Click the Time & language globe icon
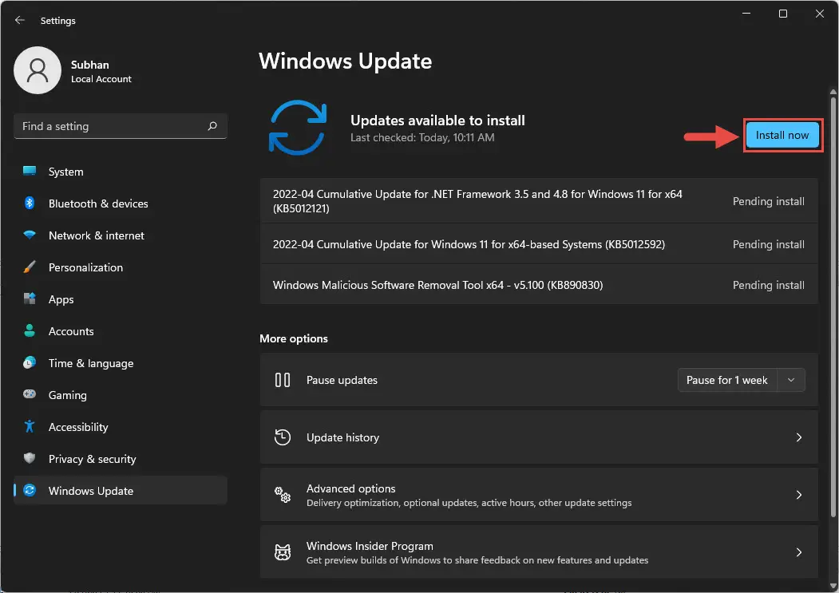Screen dimensions: 839x593 tap(30, 363)
